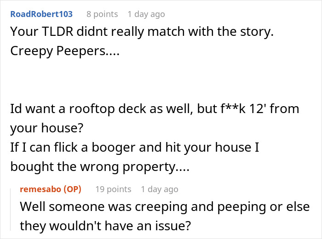Open the timestamp next to "19 points"
This screenshot has width=322, height=239.
(159, 189)
